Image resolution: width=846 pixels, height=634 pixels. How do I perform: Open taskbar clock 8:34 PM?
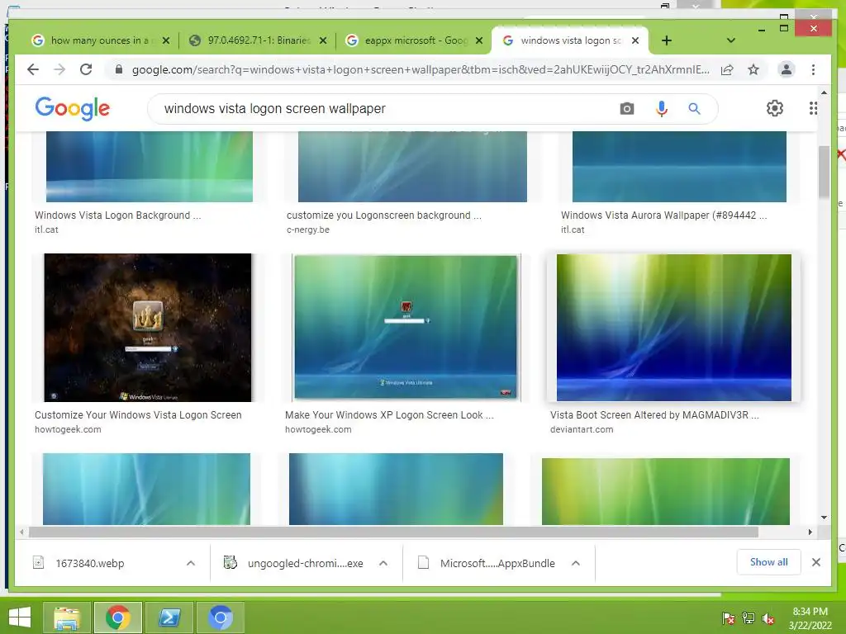click(x=810, y=618)
